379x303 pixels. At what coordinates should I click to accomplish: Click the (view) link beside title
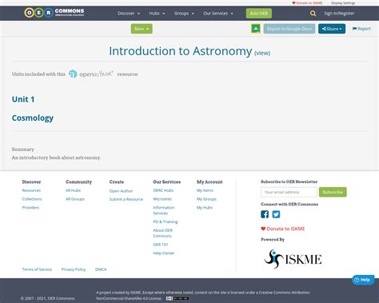[262, 53]
